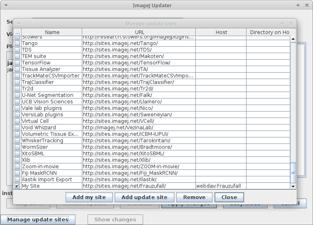Enable Fiji MaskRCNN checkbox
Screen dimensions: 313x225
tap(17, 173)
